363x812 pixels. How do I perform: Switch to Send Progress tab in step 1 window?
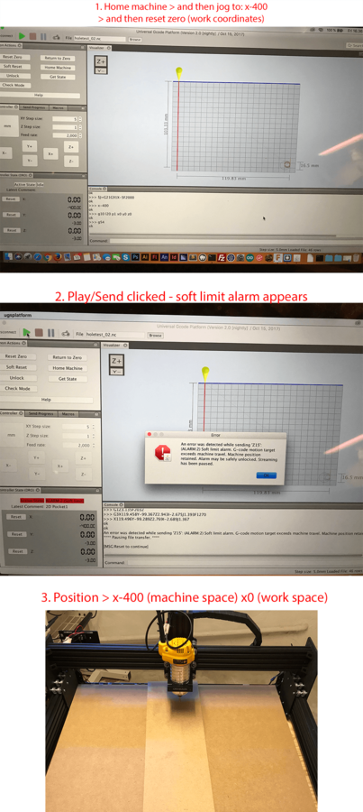coord(34,107)
